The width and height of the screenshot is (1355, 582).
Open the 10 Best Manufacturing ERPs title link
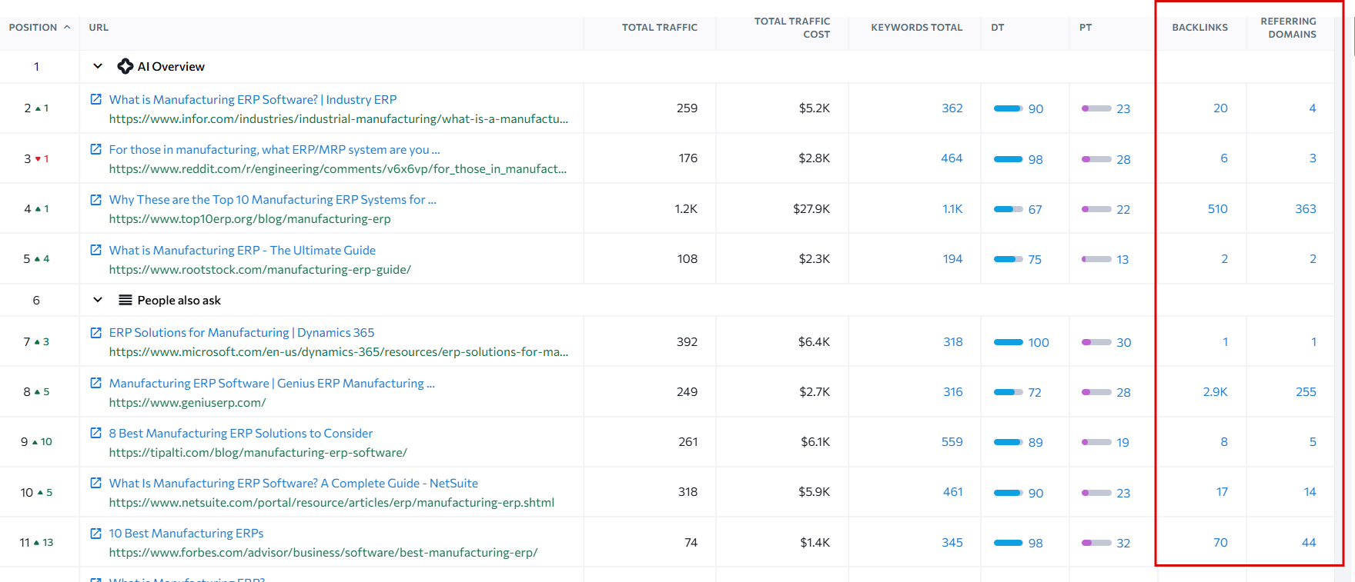click(x=186, y=534)
